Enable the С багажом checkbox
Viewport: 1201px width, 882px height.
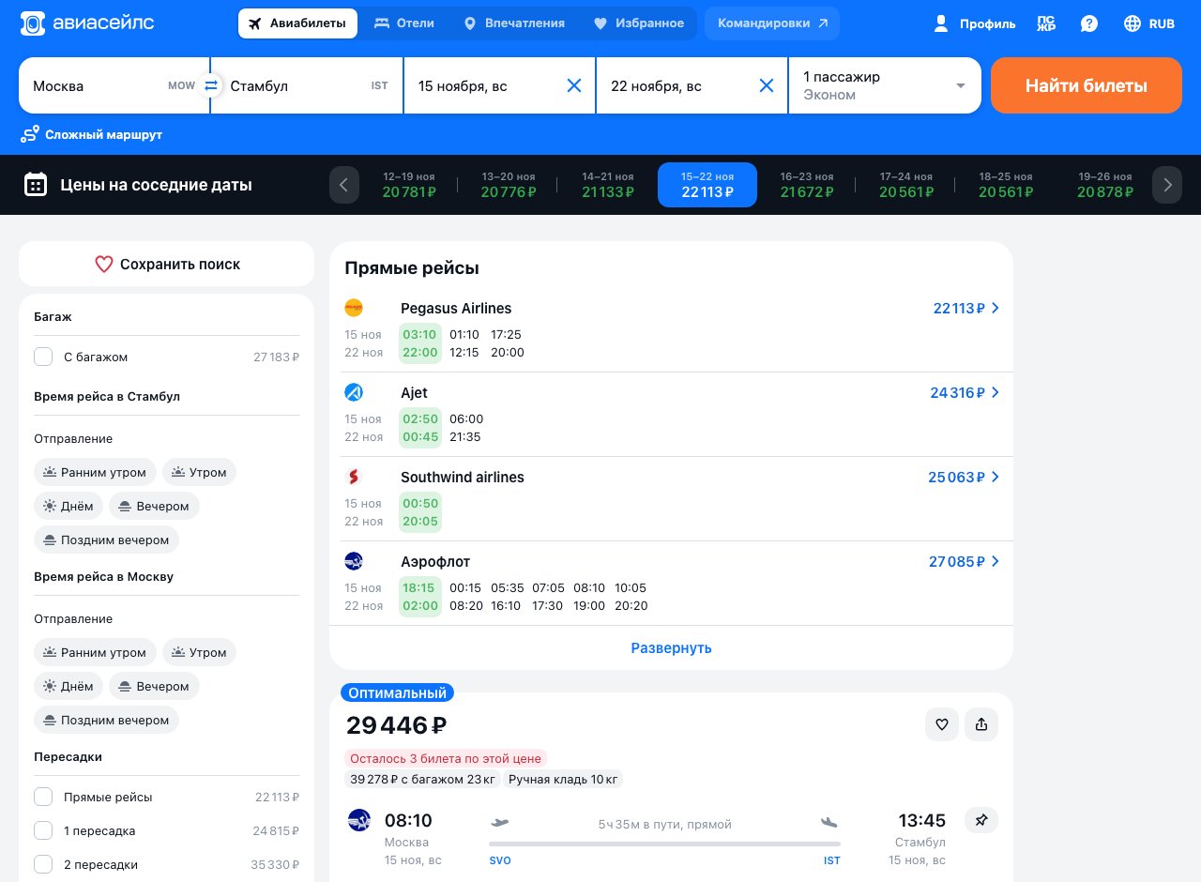click(x=43, y=357)
